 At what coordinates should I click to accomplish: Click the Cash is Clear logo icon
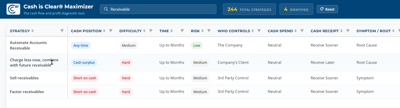point(13,9)
